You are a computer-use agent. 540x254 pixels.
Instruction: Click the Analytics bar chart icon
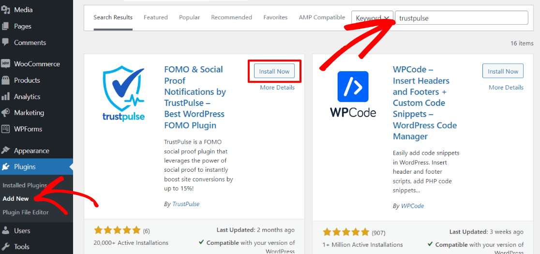click(x=5, y=96)
